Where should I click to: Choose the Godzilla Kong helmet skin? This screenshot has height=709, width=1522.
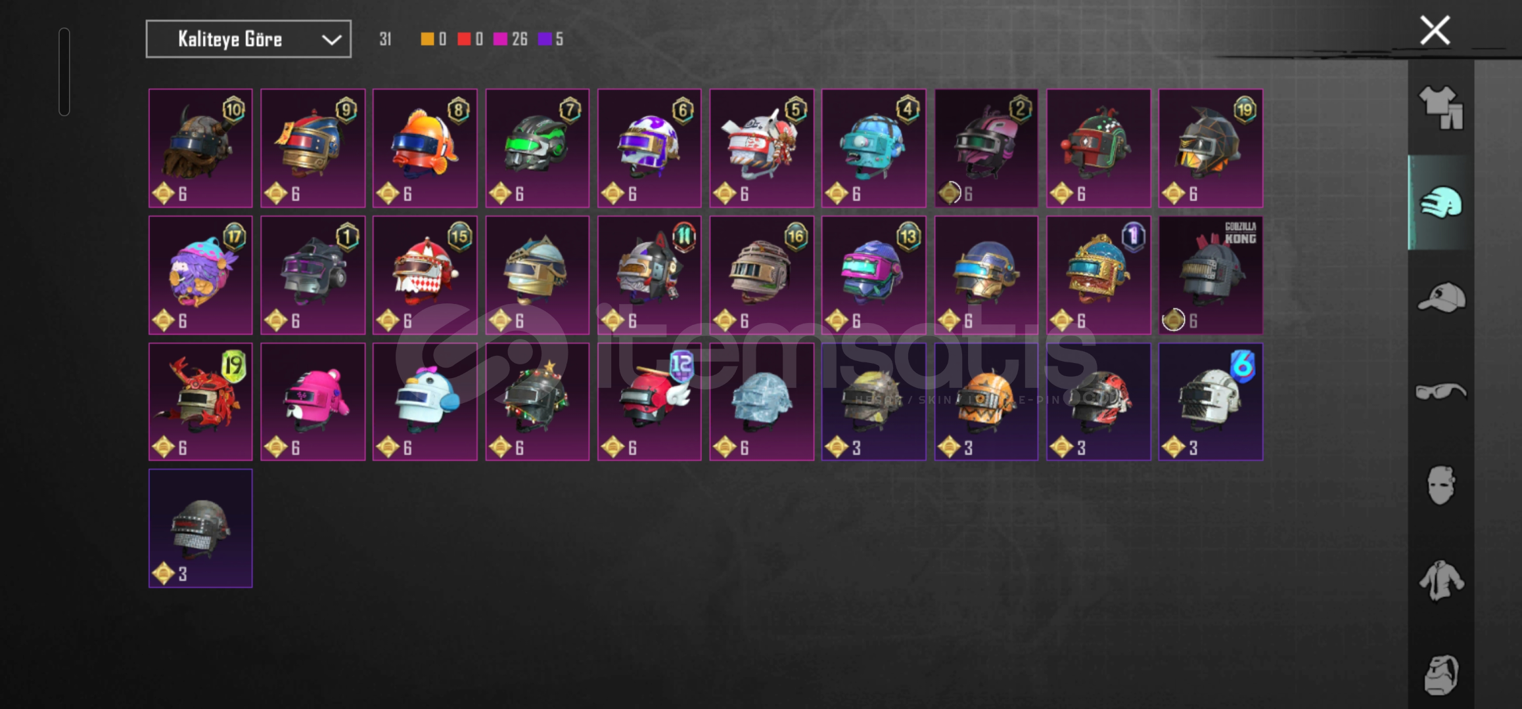pos(1211,275)
